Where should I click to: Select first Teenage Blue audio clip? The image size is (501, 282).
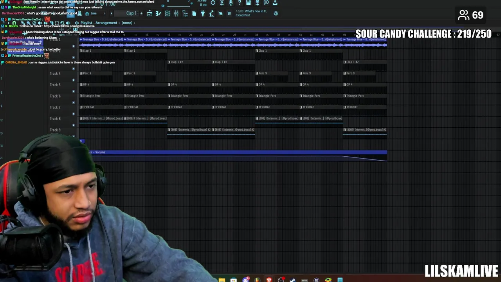(101, 43)
